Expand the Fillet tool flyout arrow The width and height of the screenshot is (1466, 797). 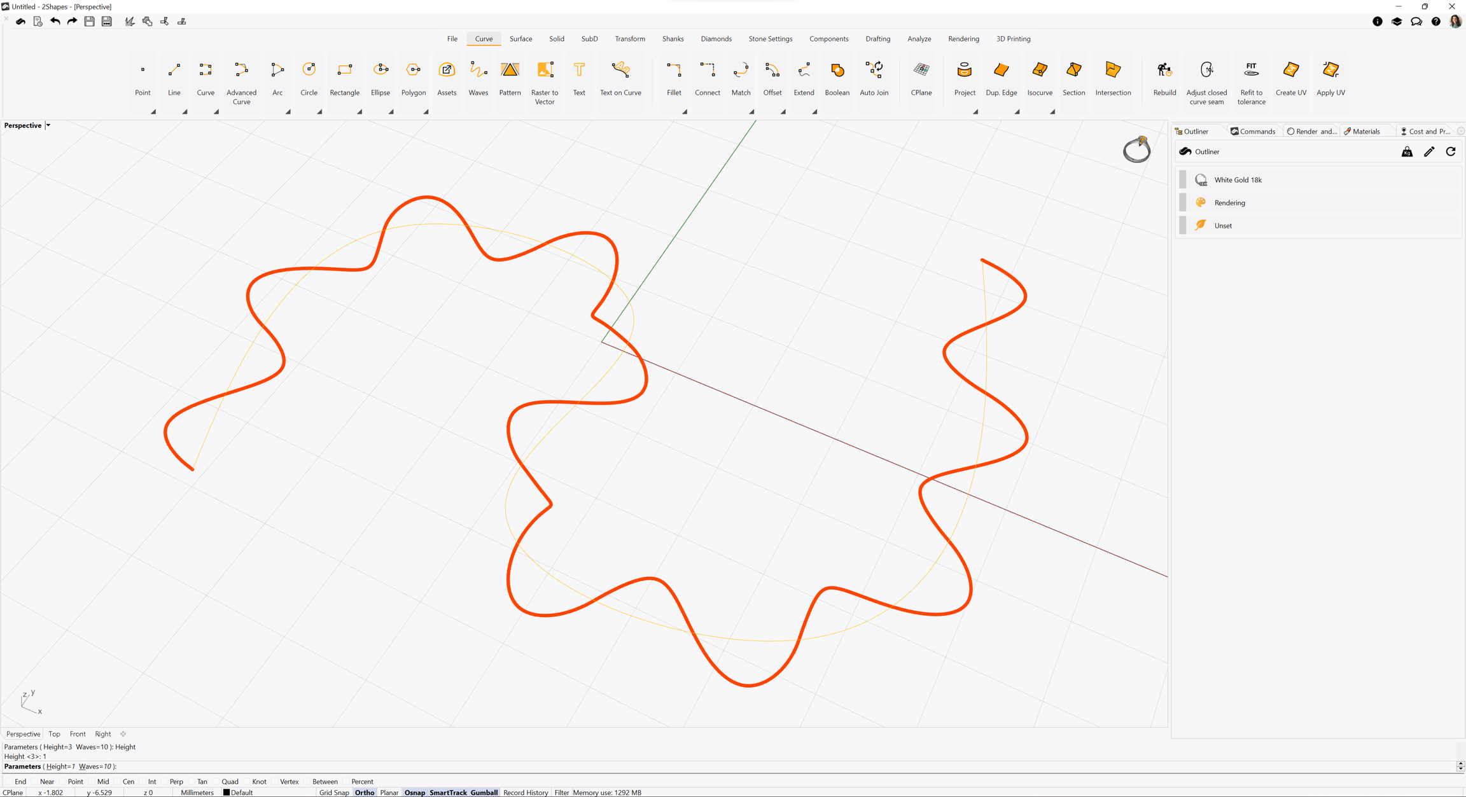click(x=685, y=112)
